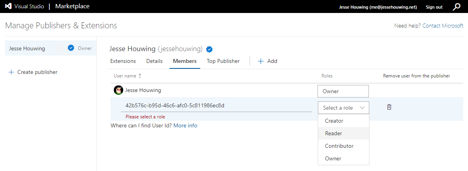Screen dimensions: 468x171
Task: Choose Owner from the role dropdown list
Action: coord(344,158)
